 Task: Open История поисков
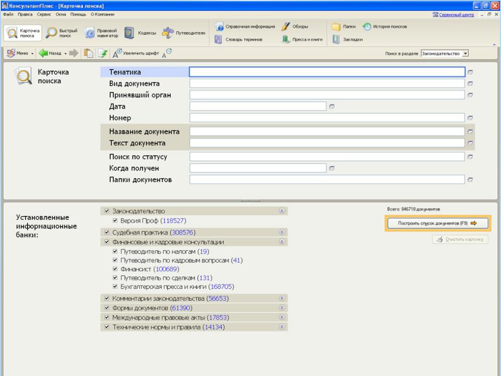385,27
